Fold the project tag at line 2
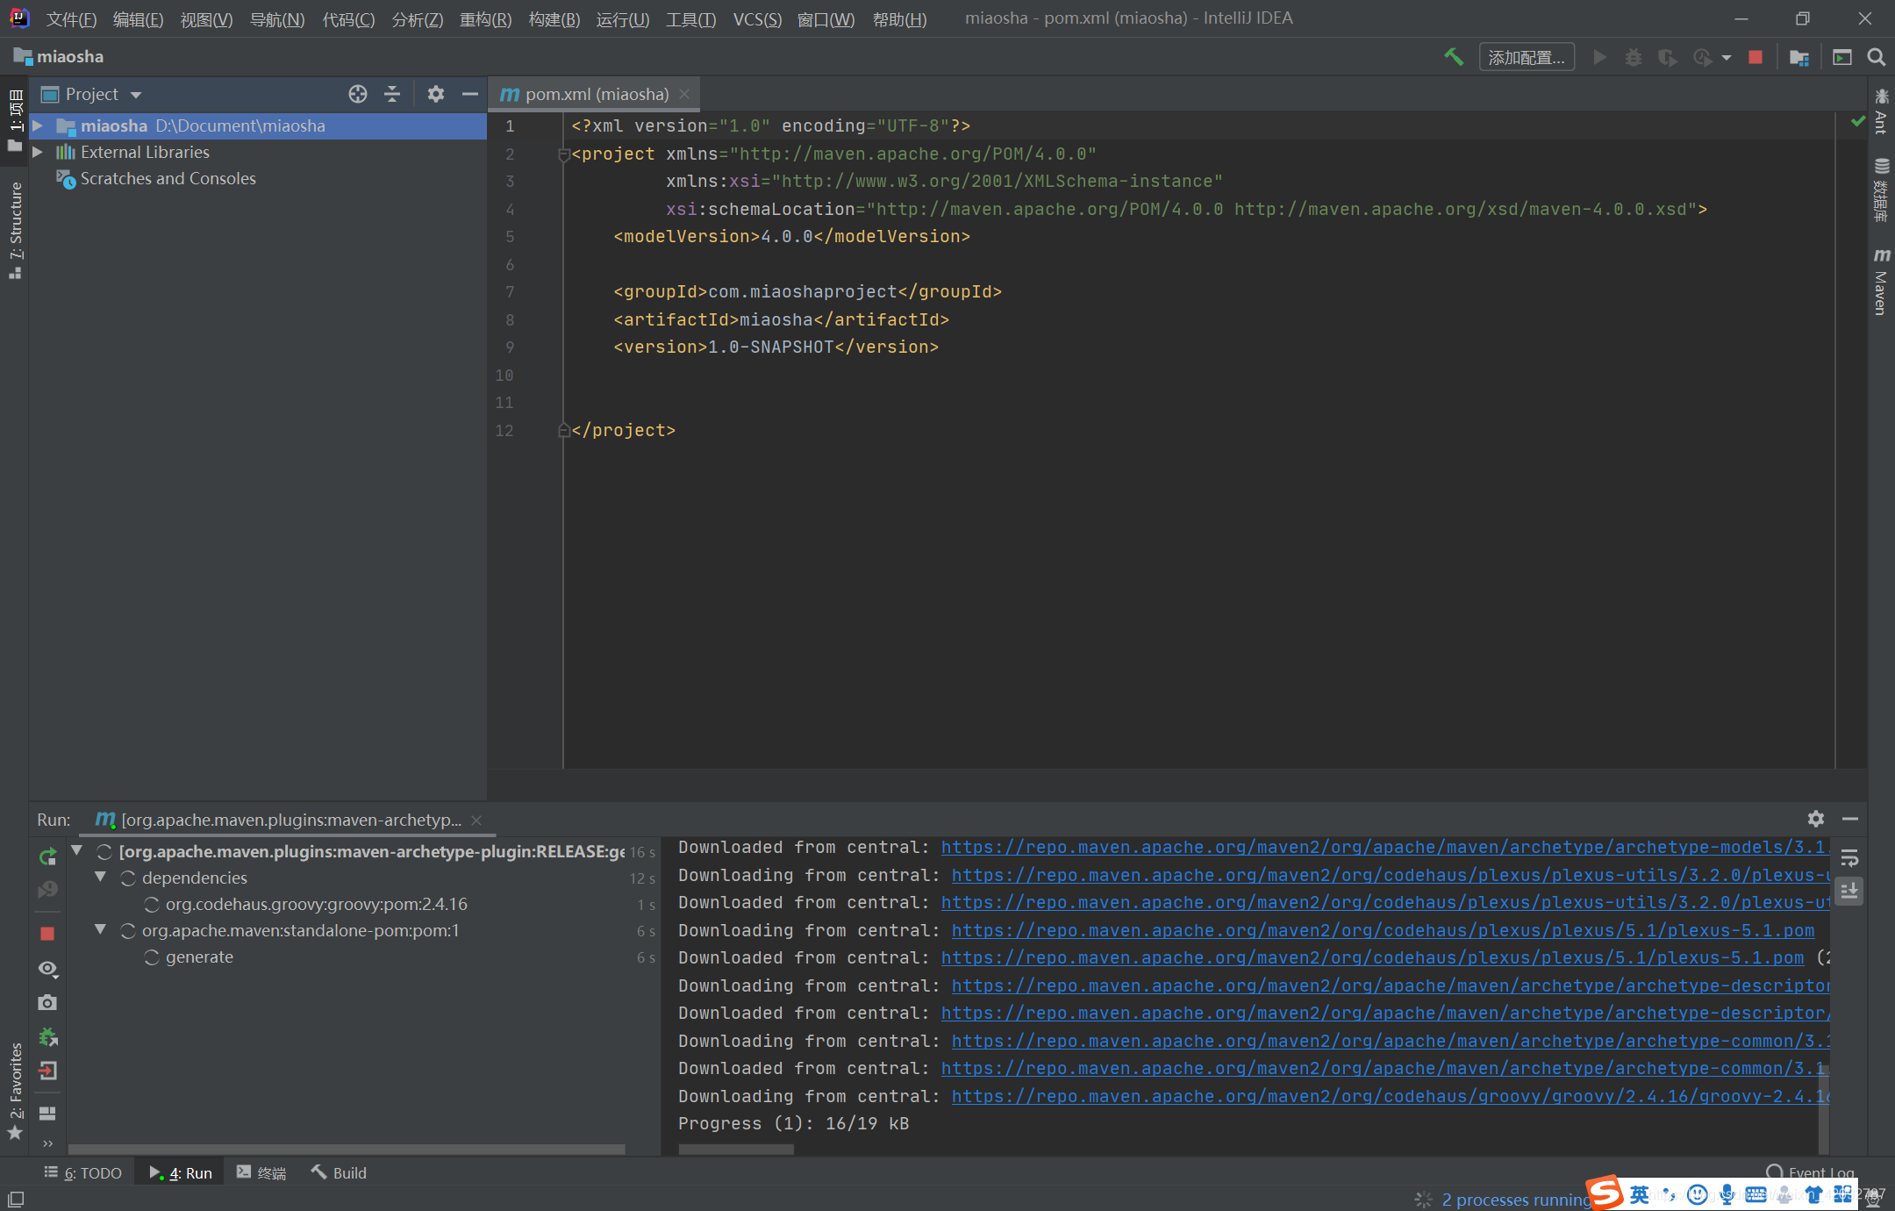1895x1211 pixels. coord(564,154)
